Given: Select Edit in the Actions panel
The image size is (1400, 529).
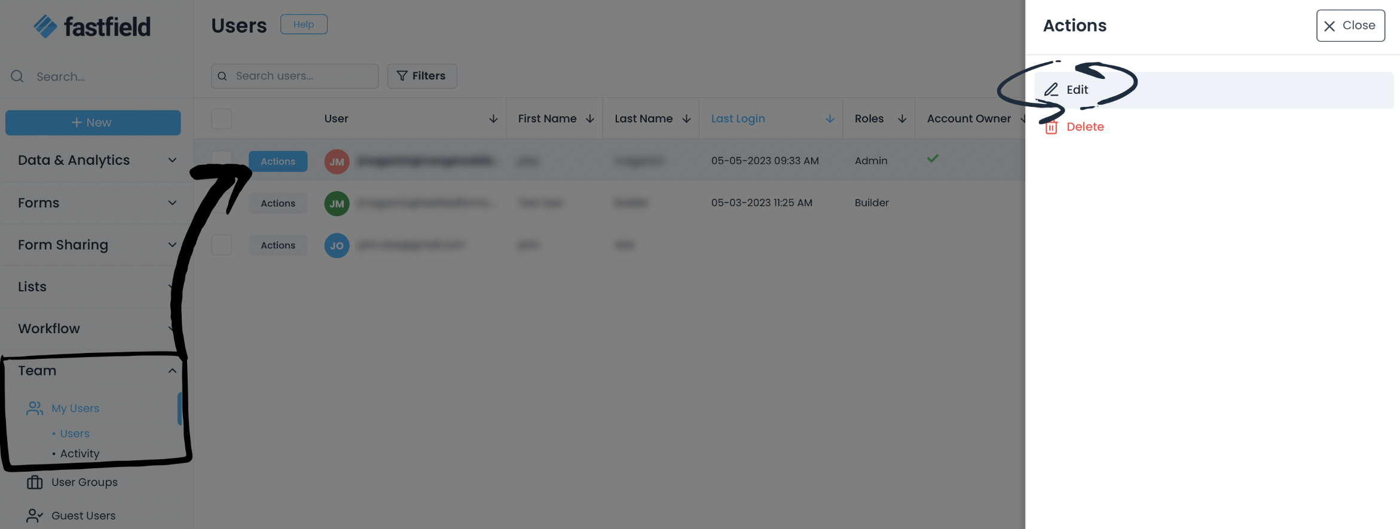Looking at the screenshot, I should pyautogui.click(x=1077, y=90).
